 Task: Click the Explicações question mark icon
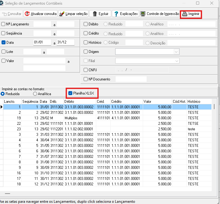pyautogui.click(x=116, y=14)
